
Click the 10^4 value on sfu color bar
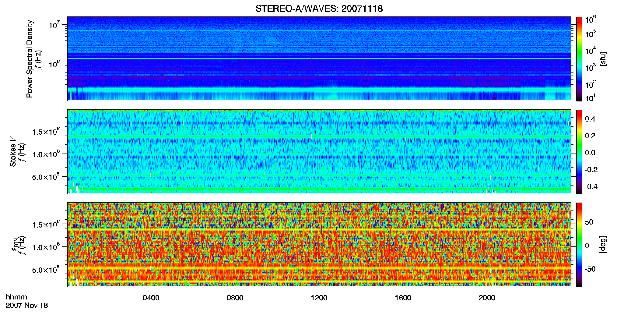[x=591, y=51]
